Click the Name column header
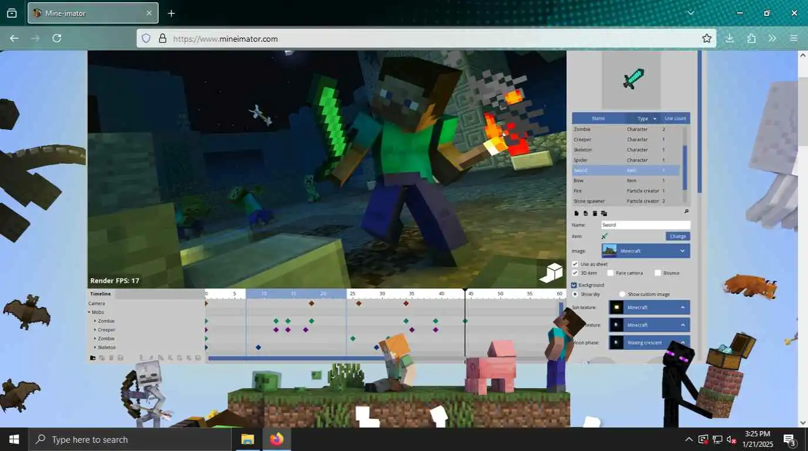This screenshot has width=808, height=451. [598, 119]
